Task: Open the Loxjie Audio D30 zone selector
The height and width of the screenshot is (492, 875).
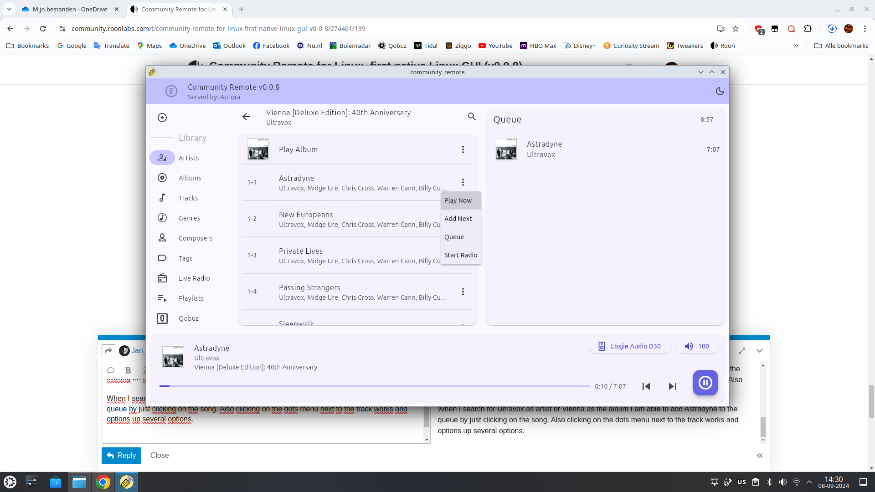Action: coord(630,346)
